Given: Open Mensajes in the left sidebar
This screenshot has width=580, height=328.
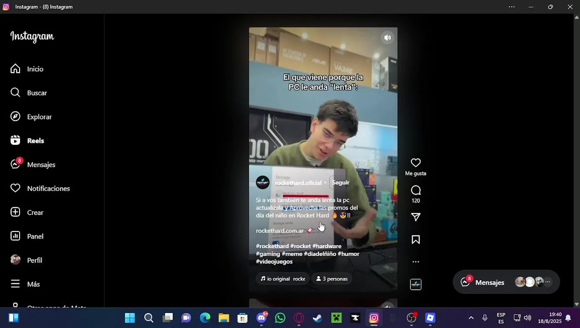Looking at the screenshot, I should (x=33, y=164).
